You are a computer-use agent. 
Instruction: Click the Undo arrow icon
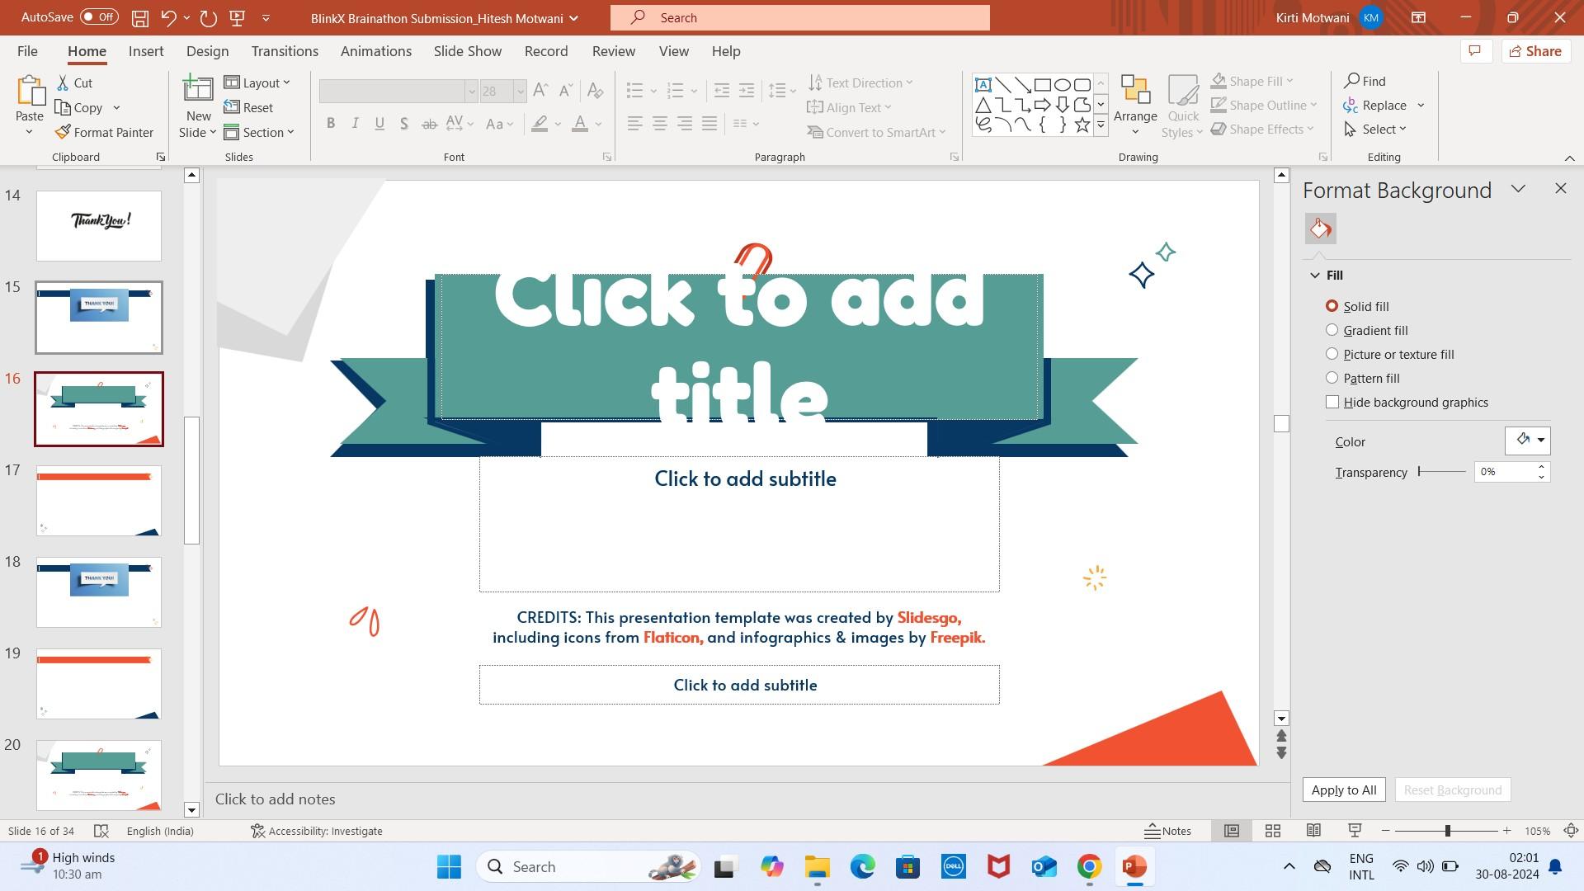click(168, 17)
